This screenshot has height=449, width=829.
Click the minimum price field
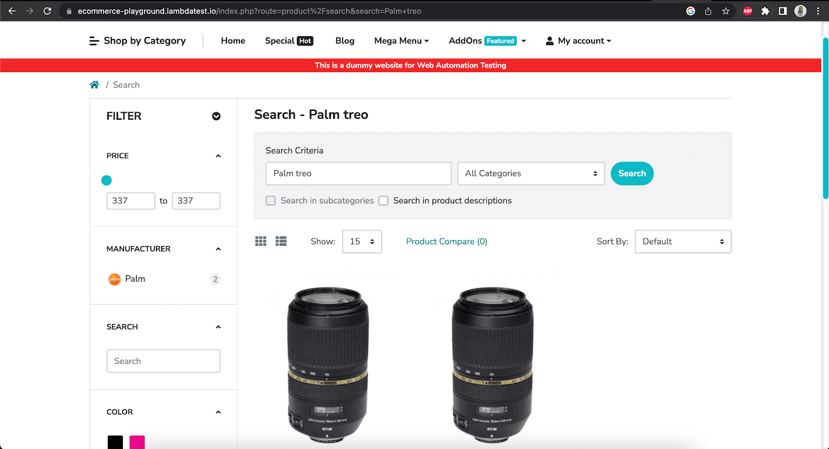tap(131, 201)
